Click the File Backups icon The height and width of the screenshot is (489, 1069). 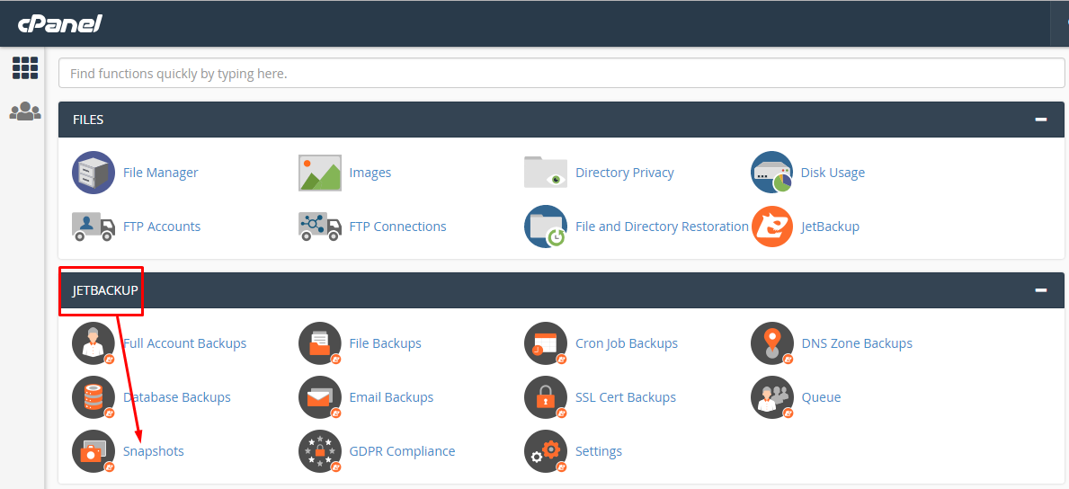320,343
